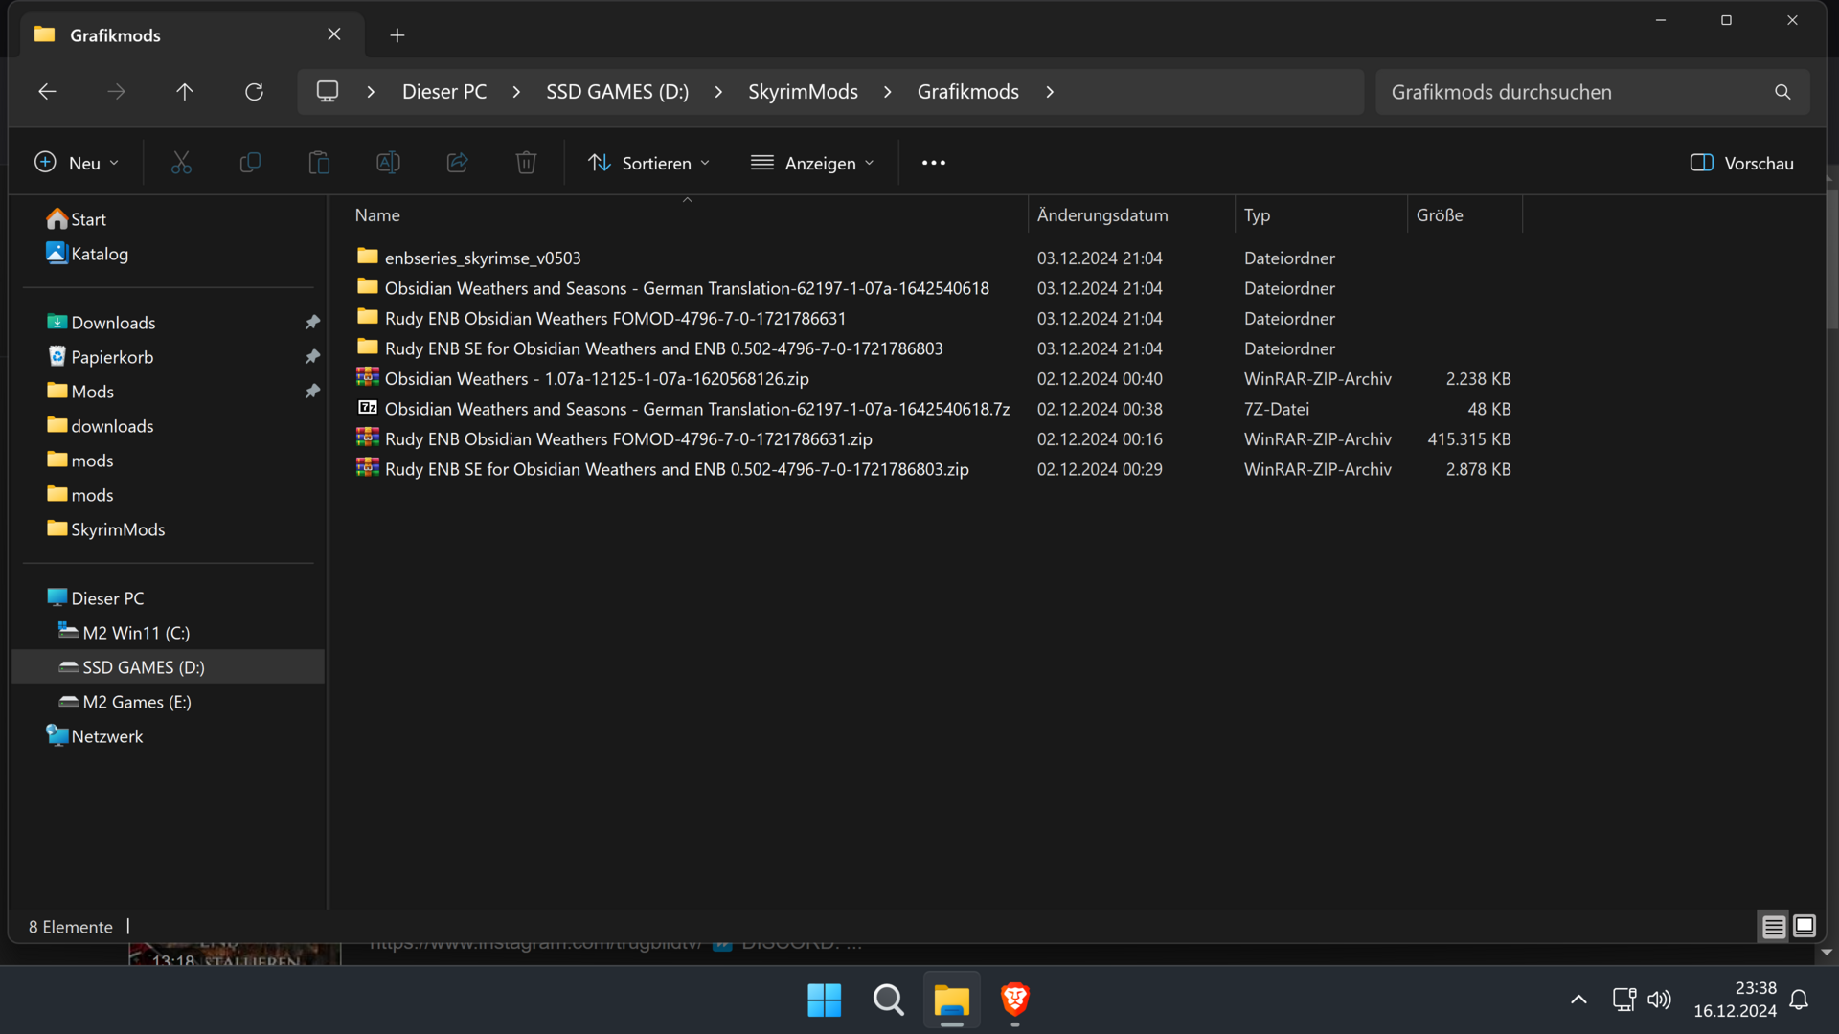Expand chevron after Dieser PC breadcrumb
Image resolution: width=1839 pixels, height=1034 pixels.
tap(516, 92)
